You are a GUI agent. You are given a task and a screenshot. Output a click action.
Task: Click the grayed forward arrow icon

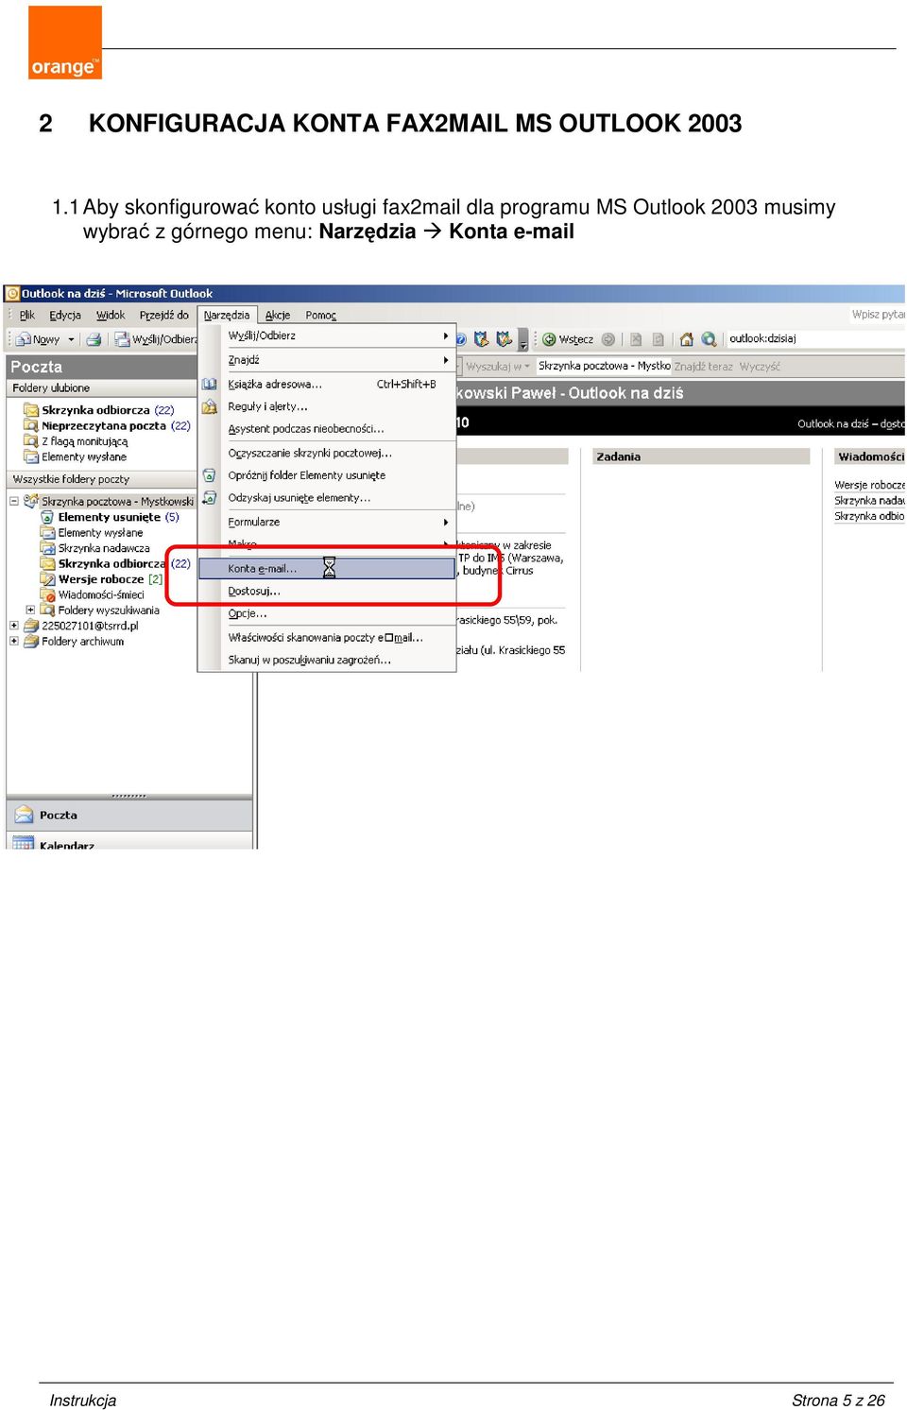click(x=608, y=339)
